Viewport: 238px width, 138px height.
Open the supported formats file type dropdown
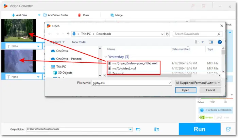coord(198,82)
